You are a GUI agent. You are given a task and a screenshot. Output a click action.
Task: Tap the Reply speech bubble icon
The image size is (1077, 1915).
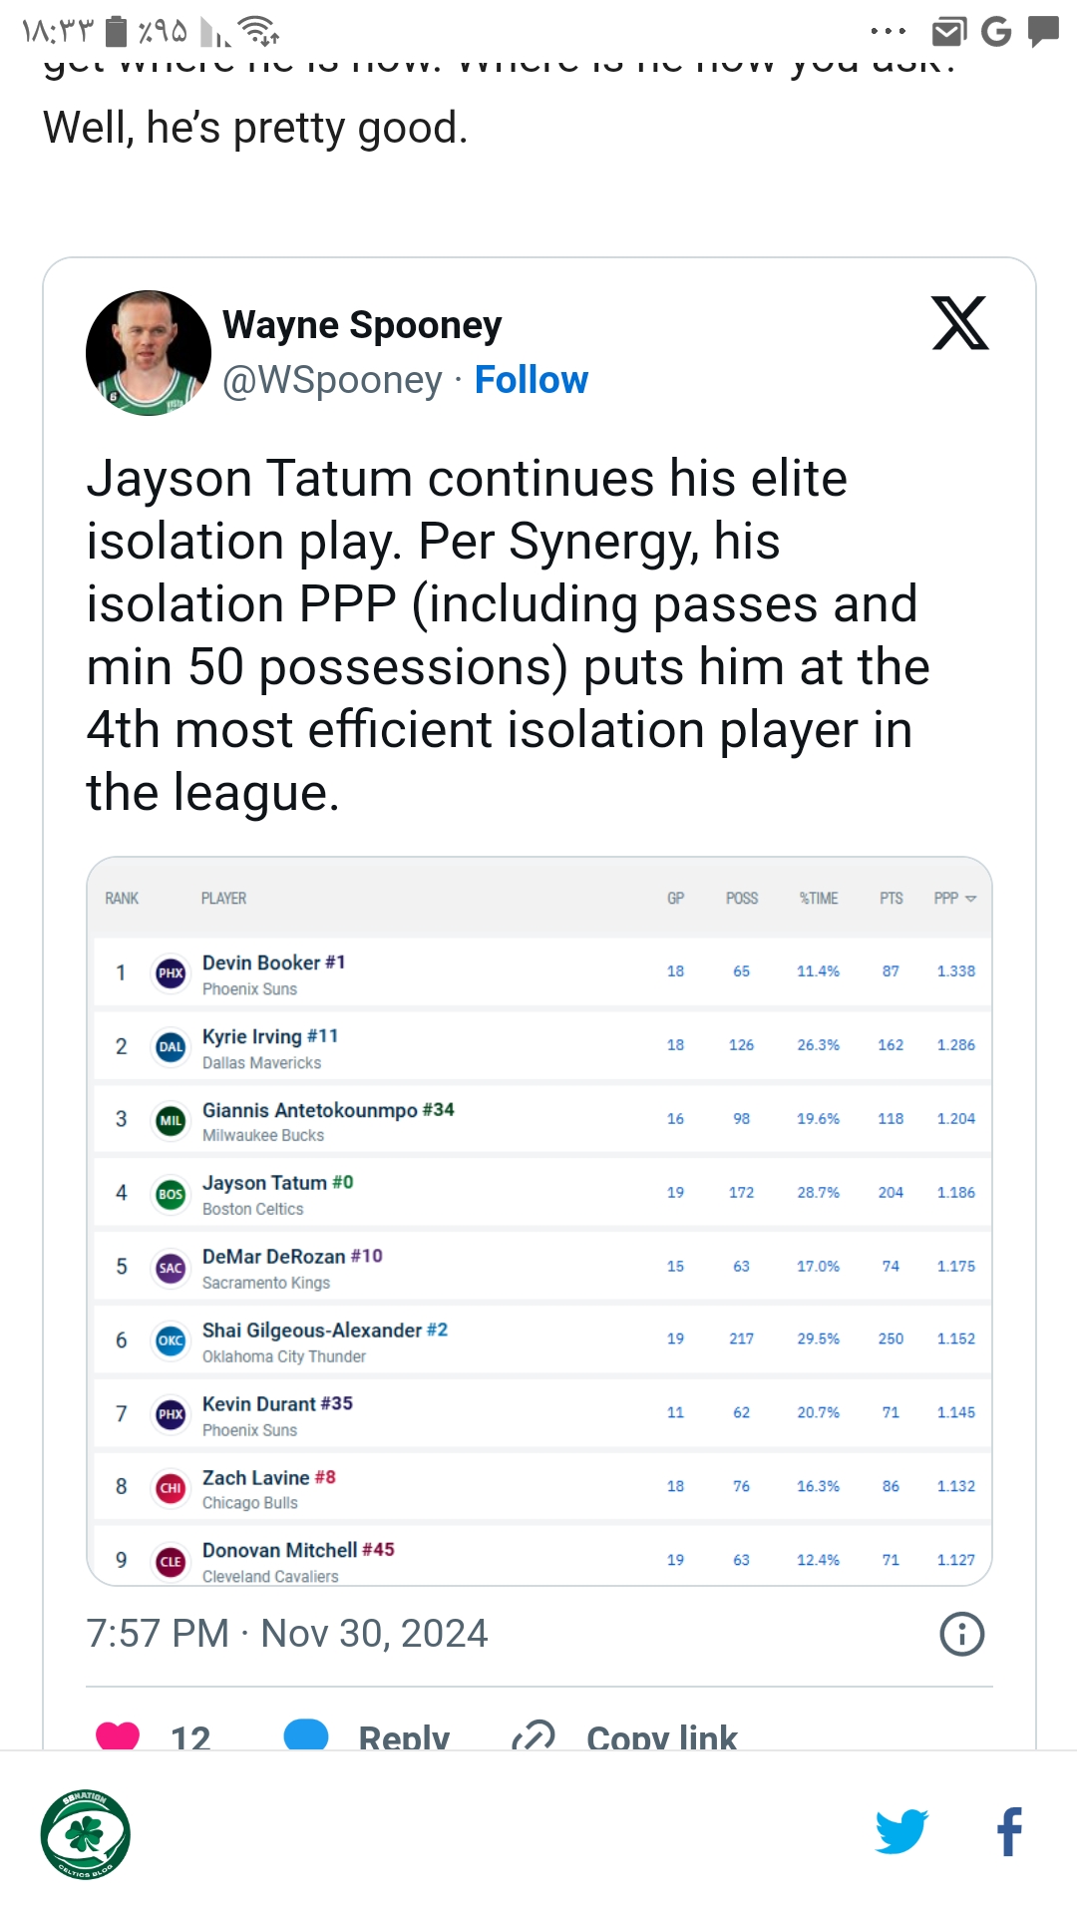coord(306,1735)
